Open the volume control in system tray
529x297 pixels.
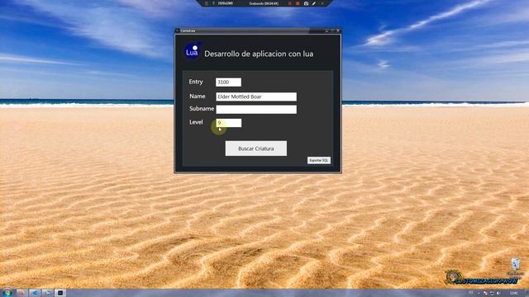click(x=498, y=294)
